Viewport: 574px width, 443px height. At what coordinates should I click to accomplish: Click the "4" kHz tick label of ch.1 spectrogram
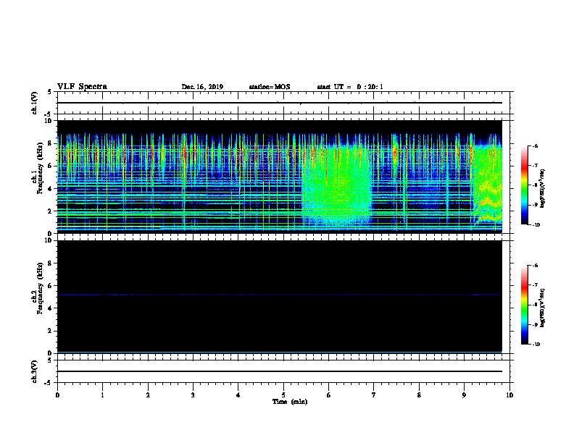click(x=50, y=189)
